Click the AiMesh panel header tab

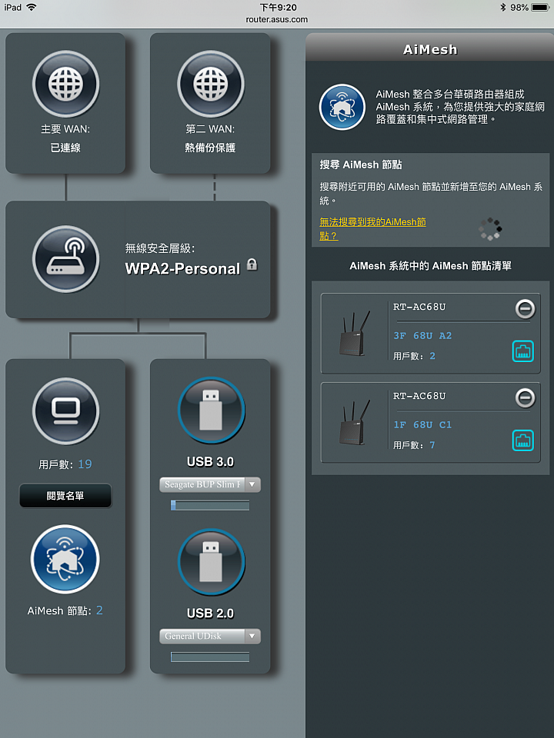pyautogui.click(x=429, y=49)
